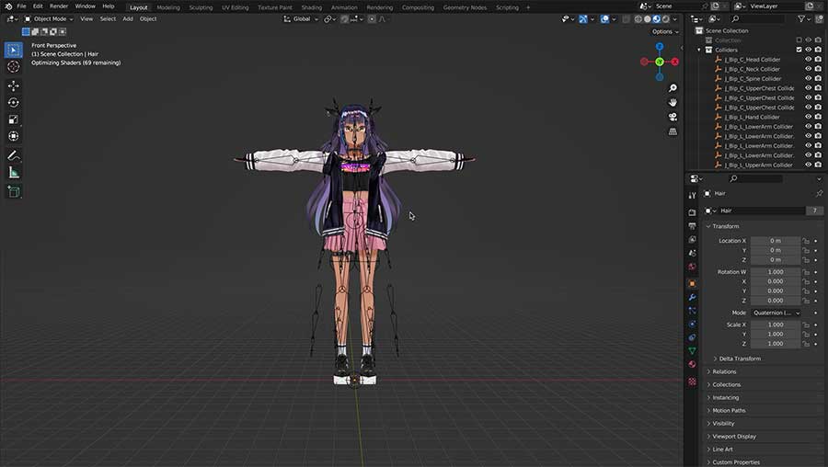This screenshot has width=828, height=467.
Task: Hide J_Bip_C_Head Collider in viewport
Action: (808, 59)
